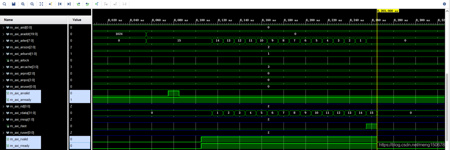Click the vertical scrollbar up arrow
Image resolution: width=450 pixels, height=150 pixels.
(x=447, y=11)
